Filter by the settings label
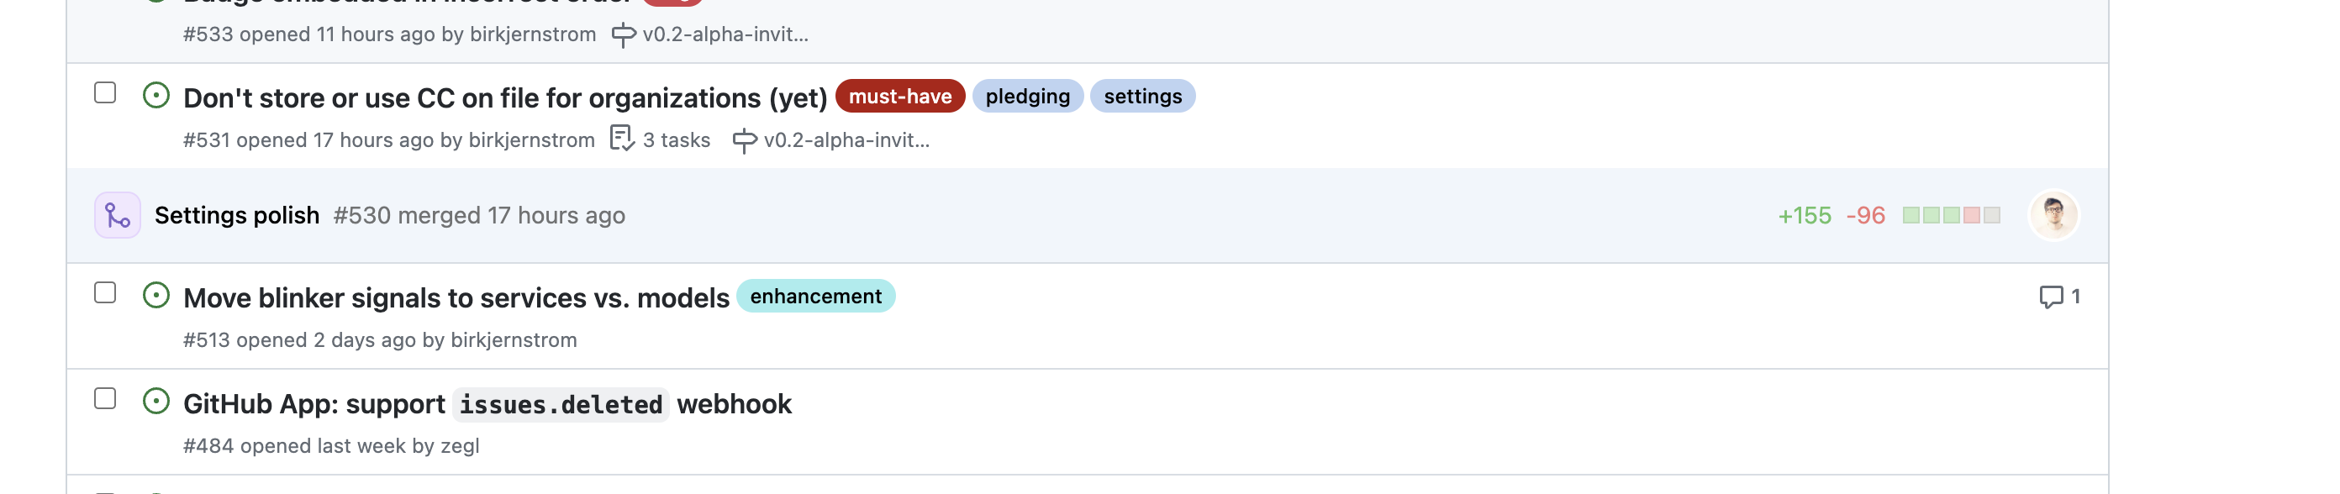2340x494 pixels. coord(1141,97)
